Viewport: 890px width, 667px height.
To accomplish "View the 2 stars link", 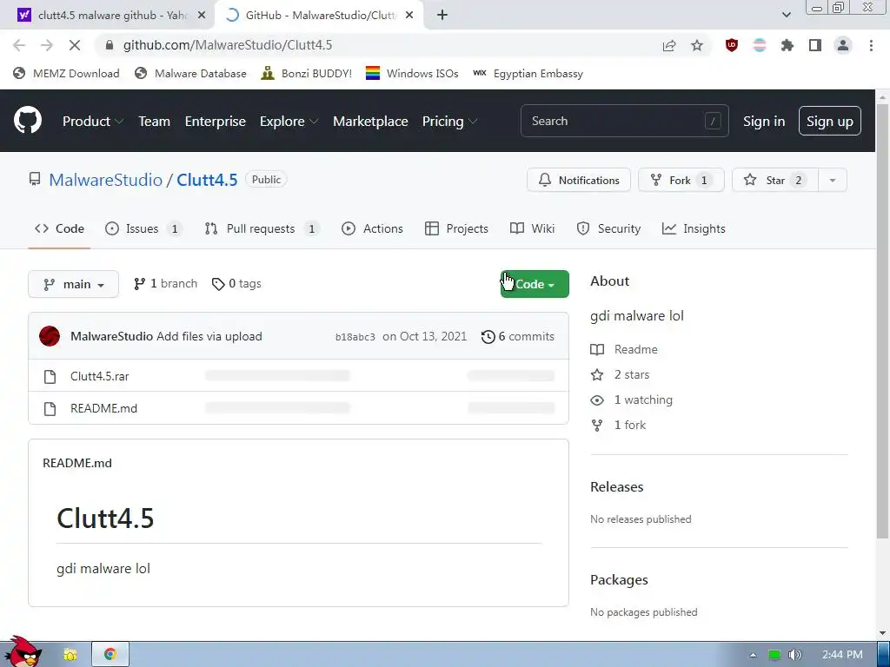I will click(x=621, y=374).
